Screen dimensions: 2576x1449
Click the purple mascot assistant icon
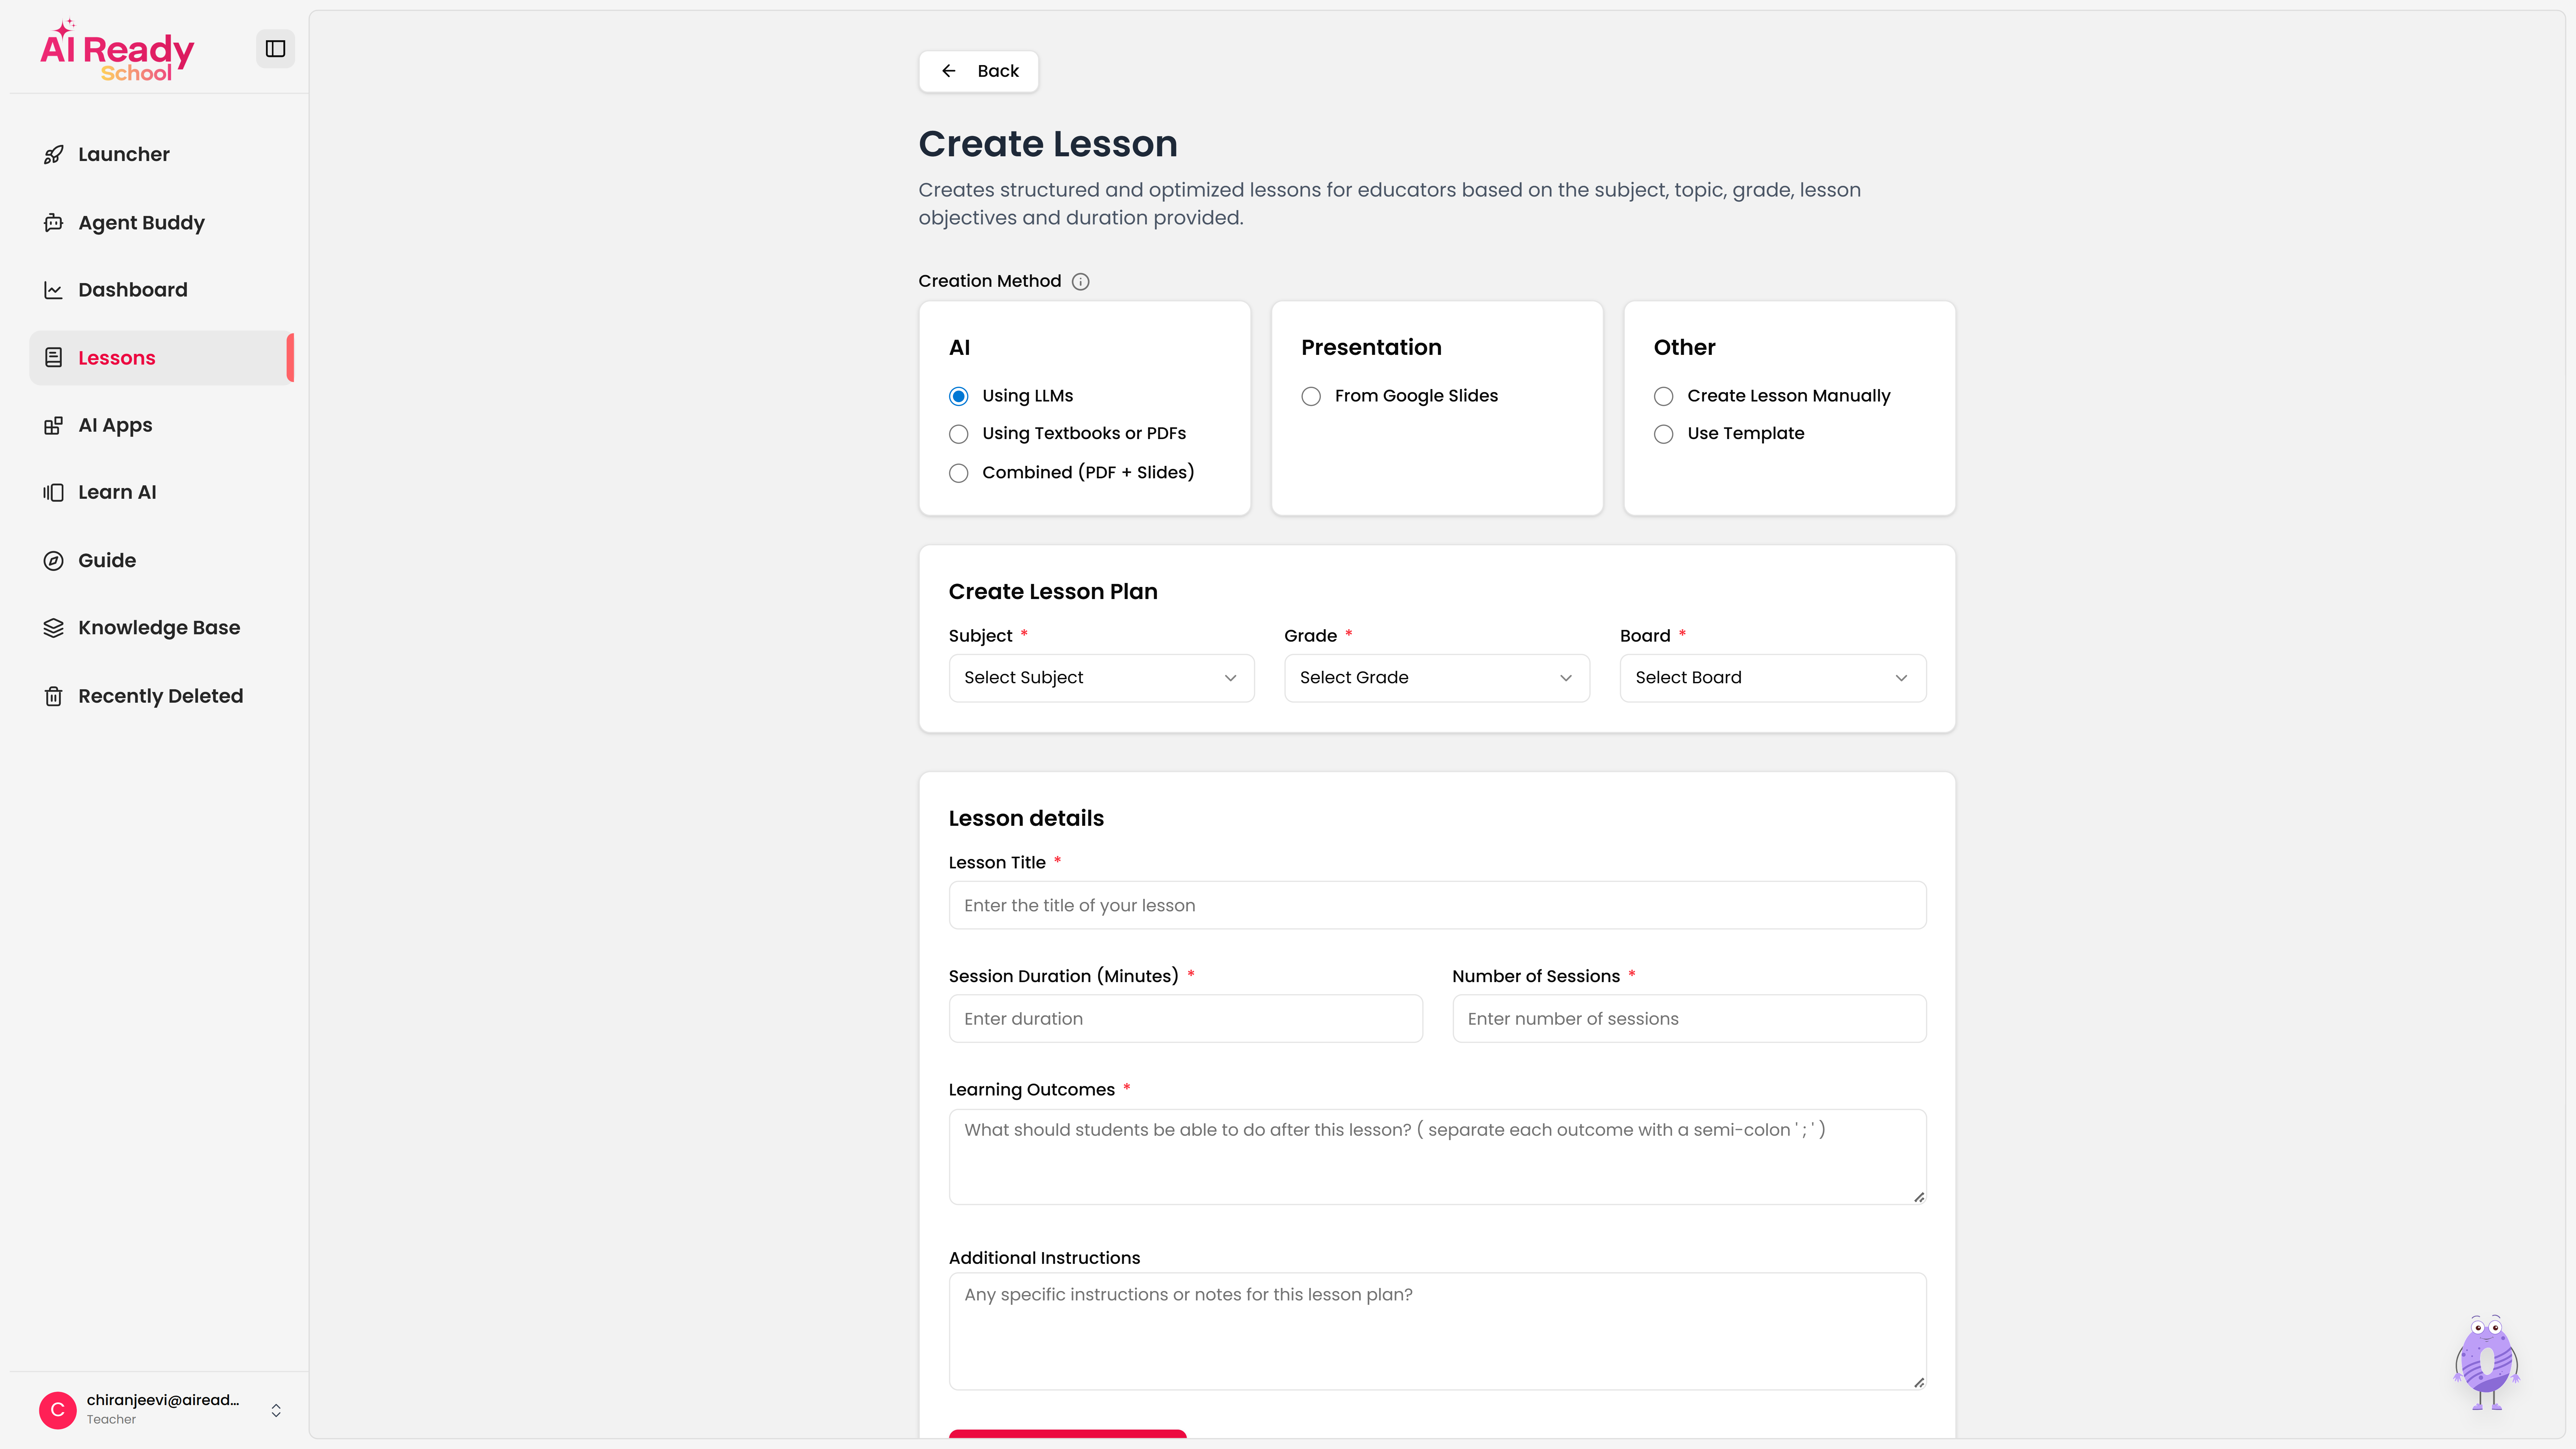click(2486, 1362)
